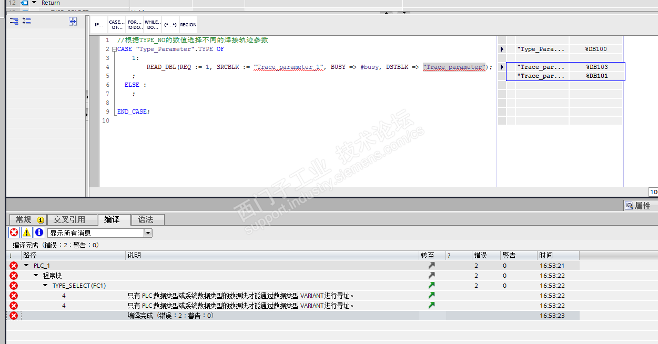Viewport: 658px width, 344px height.
Task: Click the Return row parameter icon
Action: pos(24,3)
